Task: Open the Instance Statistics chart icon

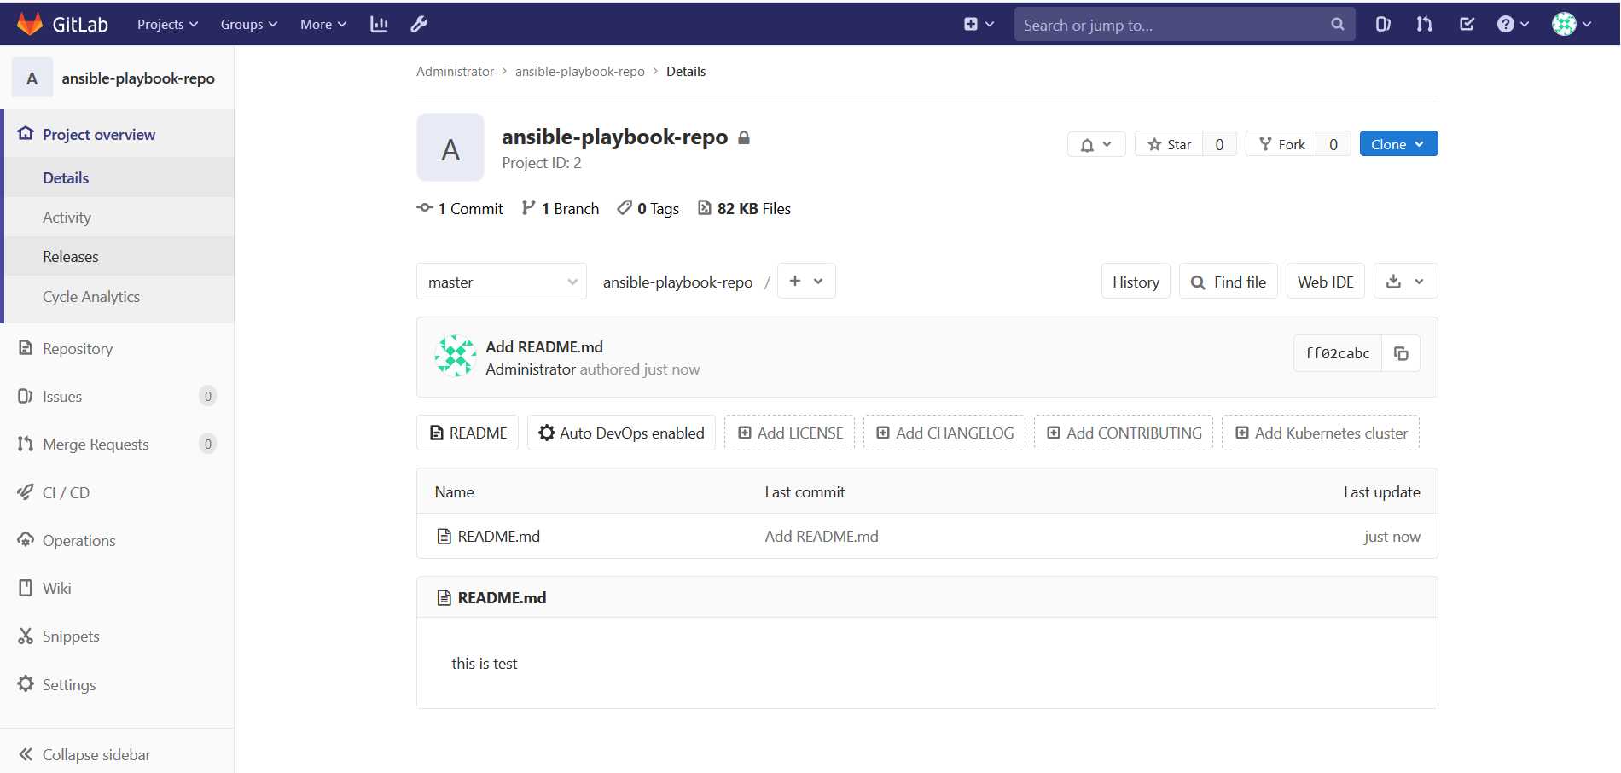Action: (379, 24)
